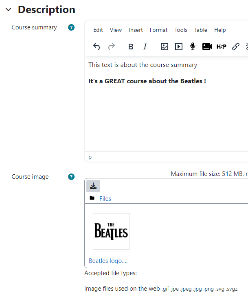Click the 'This text is about the course summary' line
248x298 pixels.
tap(143, 65)
